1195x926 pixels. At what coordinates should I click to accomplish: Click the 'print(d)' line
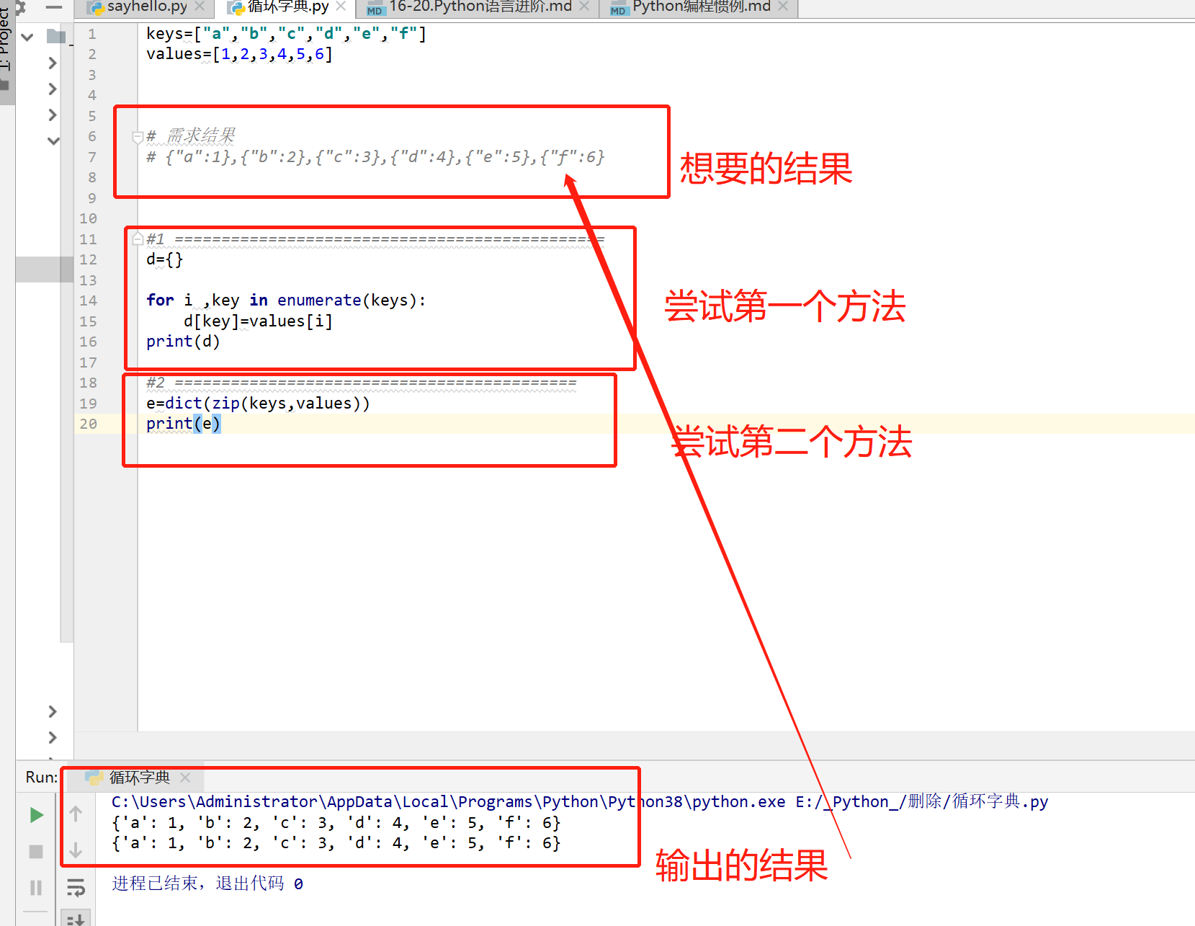183,342
